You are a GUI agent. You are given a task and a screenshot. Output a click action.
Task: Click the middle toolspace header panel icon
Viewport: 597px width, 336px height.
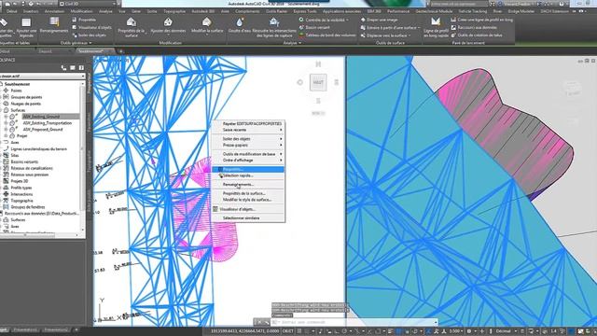click(73, 68)
